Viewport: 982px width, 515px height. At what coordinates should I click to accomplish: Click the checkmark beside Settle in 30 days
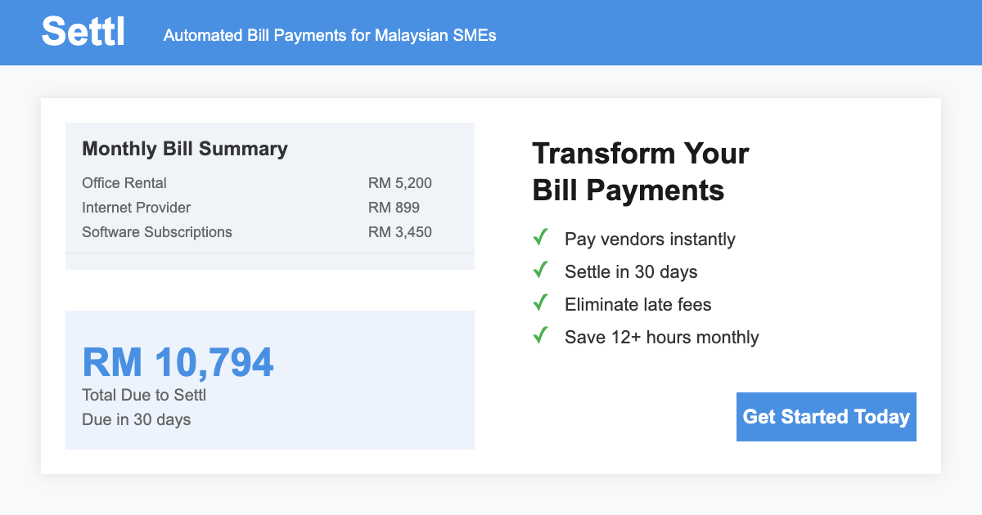coord(540,271)
